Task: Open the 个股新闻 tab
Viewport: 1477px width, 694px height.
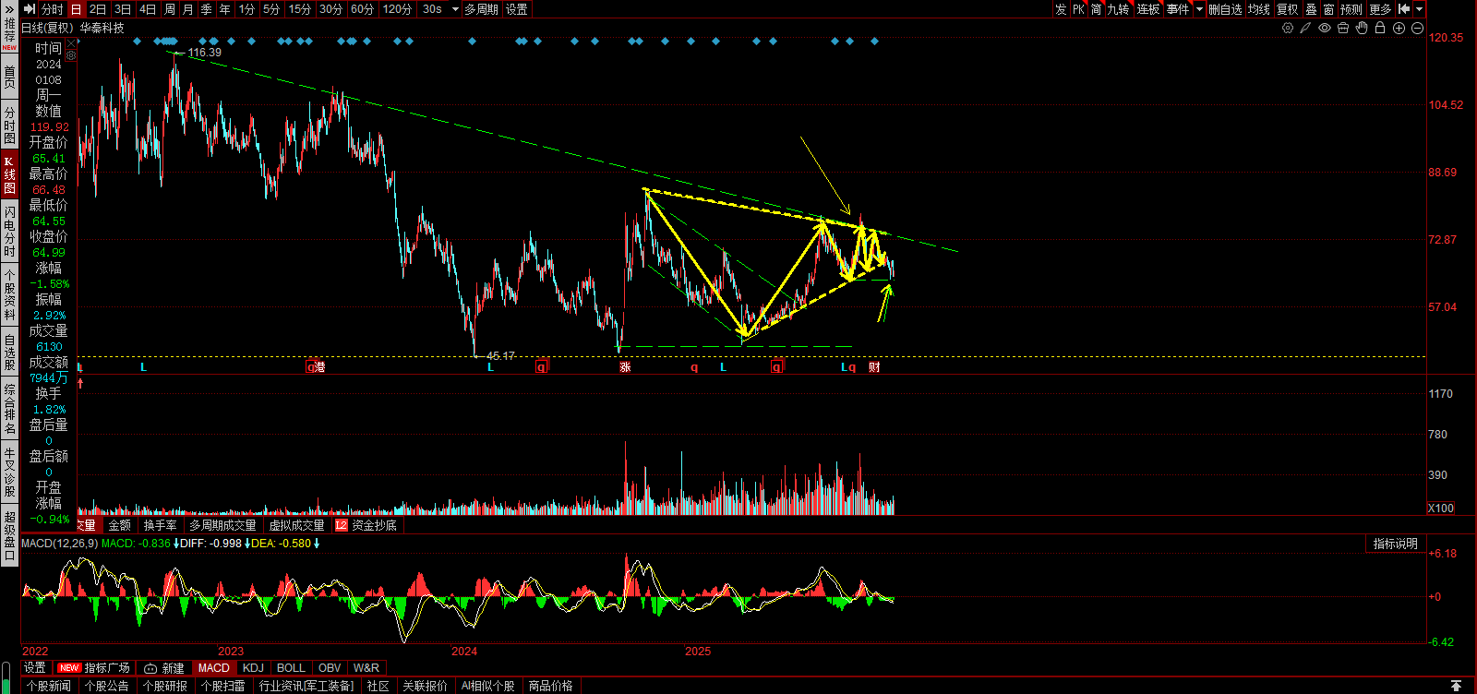Action: click(x=49, y=686)
